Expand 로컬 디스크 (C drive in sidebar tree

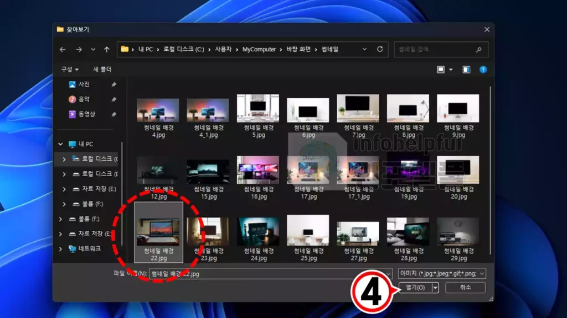(64, 159)
